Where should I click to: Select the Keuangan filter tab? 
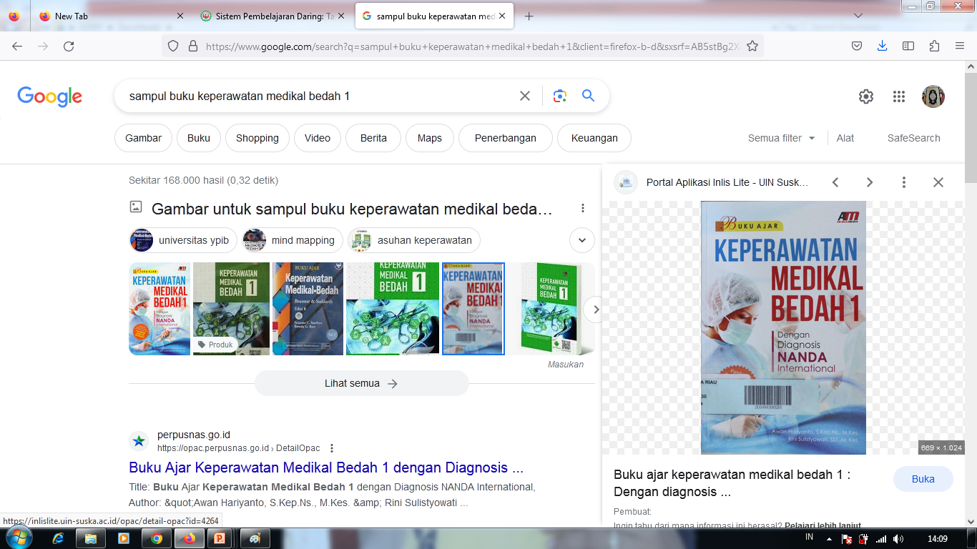(x=594, y=138)
